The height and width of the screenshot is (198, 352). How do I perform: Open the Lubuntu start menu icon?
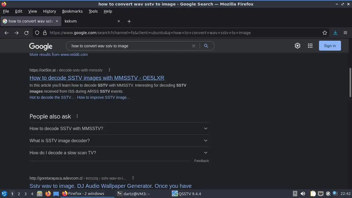click(x=4, y=194)
